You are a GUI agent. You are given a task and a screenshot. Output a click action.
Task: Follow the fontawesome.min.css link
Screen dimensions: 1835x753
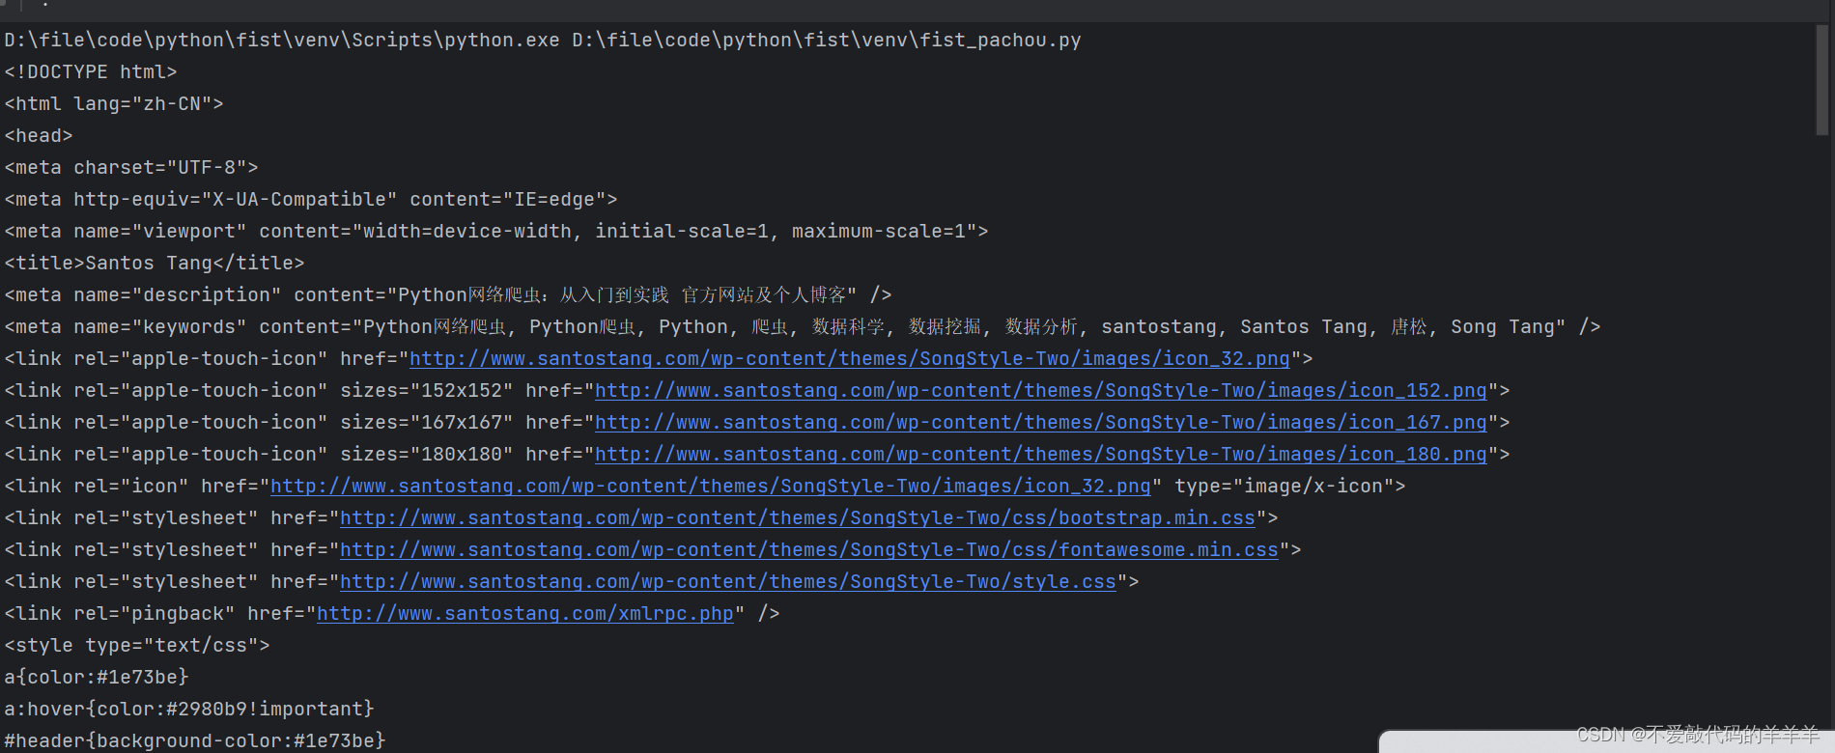coord(809,550)
